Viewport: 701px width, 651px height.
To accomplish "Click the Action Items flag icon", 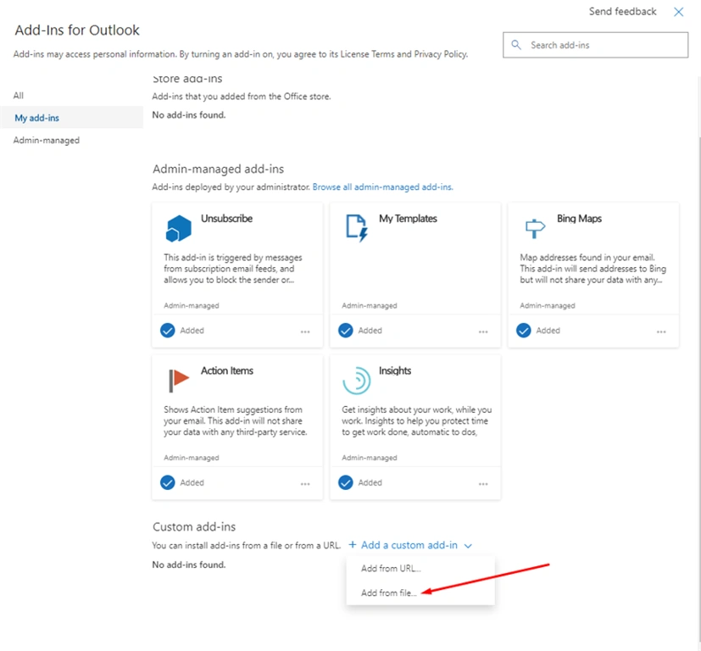I will click(x=178, y=381).
